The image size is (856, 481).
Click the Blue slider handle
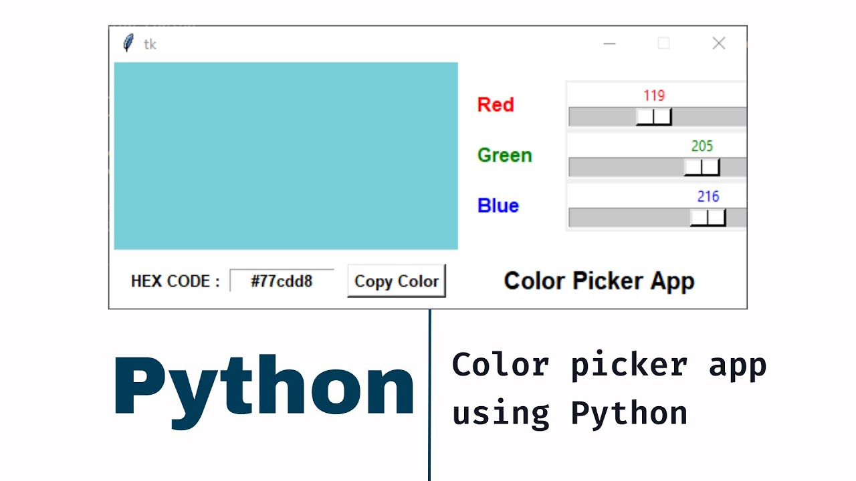click(708, 216)
